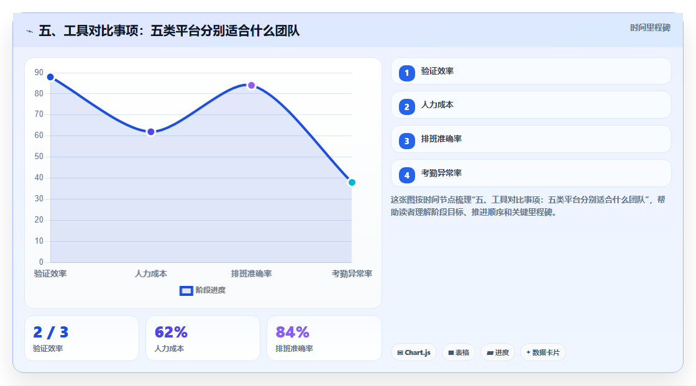Viewport: 696px width, 386px height.
Task: Click the numbered badge 2 for 人力成本
Action: [406, 107]
